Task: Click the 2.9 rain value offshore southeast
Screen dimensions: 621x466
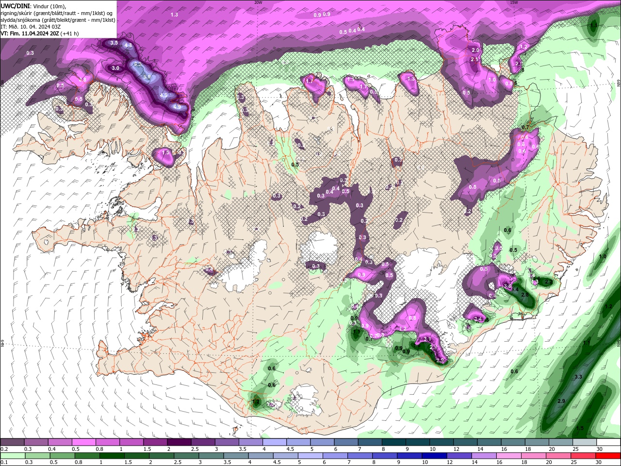Action: pyautogui.click(x=561, y=401)
